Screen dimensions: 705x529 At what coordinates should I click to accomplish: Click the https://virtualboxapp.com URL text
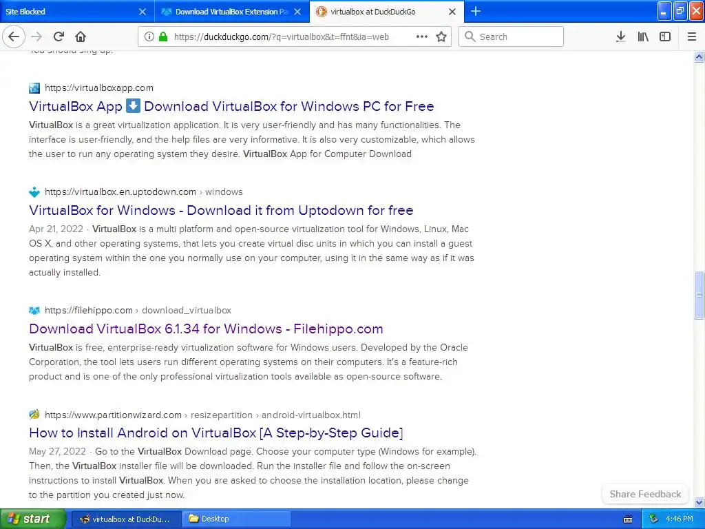click(x=99, y=87)
